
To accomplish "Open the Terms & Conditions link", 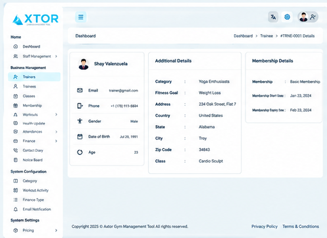I will click(300, 227).
